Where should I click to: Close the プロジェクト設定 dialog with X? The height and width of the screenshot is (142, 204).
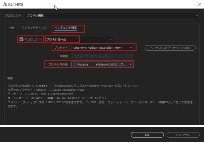pos(199,4)
